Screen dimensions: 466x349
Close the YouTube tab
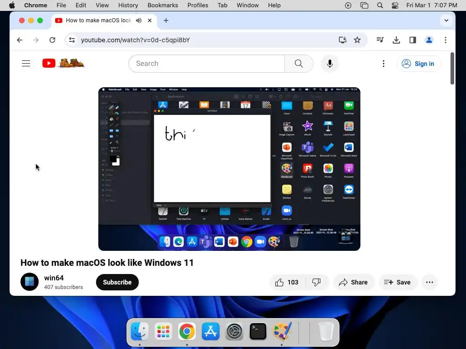pos(150,20)
